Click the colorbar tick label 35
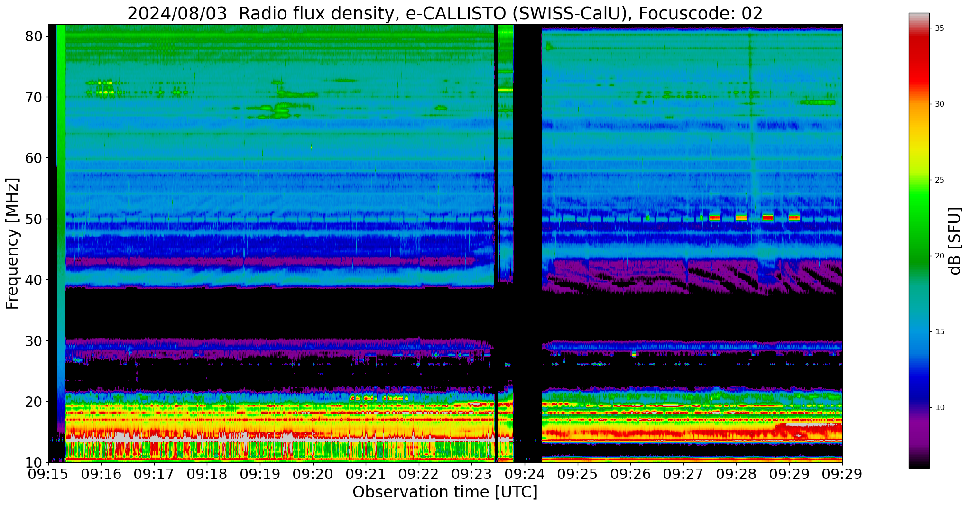Viewport: 969px width, 506px height. pyautogui.click(x=939, y=28)
